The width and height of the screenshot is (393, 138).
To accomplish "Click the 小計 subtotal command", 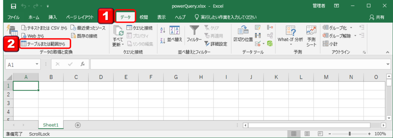I will click(x=330, y=44).
